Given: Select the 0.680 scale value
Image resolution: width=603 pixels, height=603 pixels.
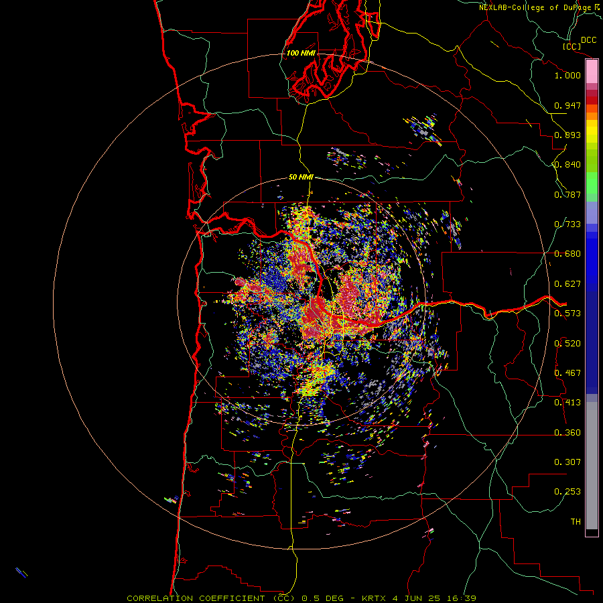Looking at the screenshot, I should pyautogui.click(x=567, y=254).
